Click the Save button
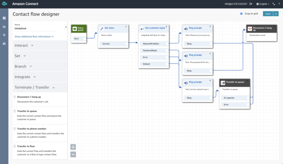This screenshot has width=283, height=164. point(268,14)
